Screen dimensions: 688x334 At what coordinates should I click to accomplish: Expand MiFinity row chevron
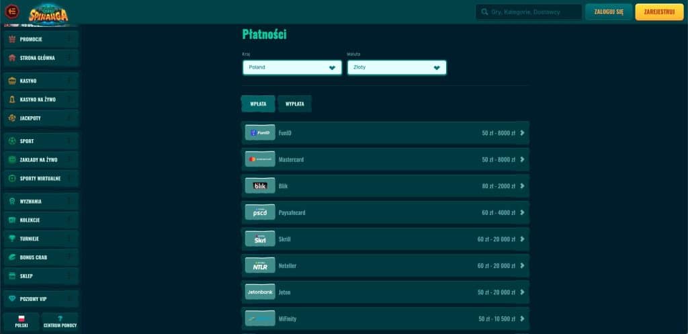click(x=522, y=319)
